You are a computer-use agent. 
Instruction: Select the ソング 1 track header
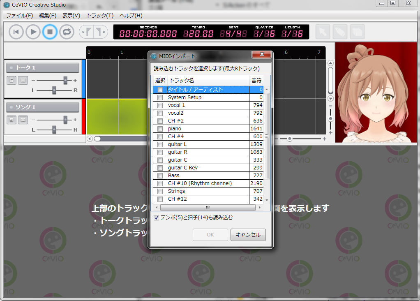tap(43, 107)
